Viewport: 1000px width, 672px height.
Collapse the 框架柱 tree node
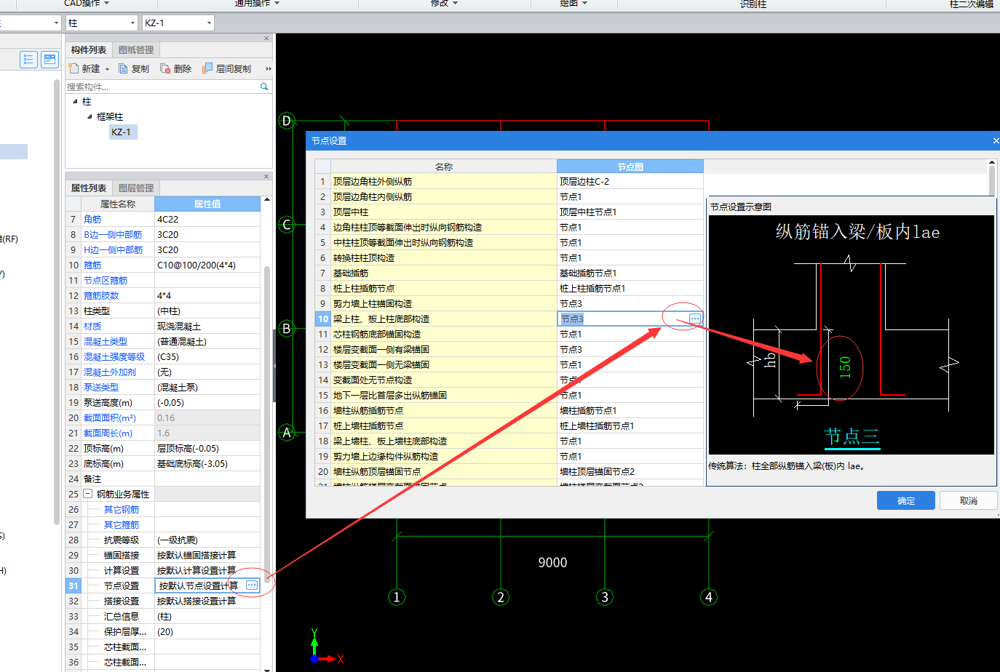tap(90, 116)
